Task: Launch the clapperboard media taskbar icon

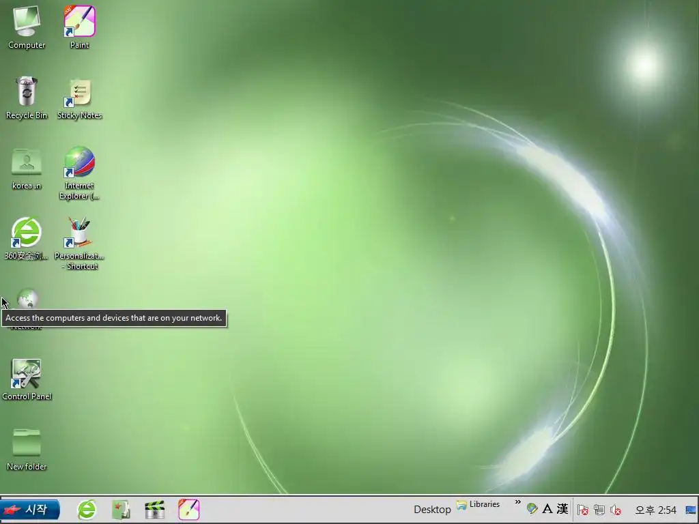Action: pyautogui.click(x=155, y=510)
